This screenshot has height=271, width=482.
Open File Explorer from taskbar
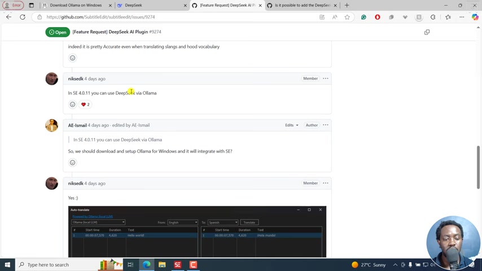(162, 265)
